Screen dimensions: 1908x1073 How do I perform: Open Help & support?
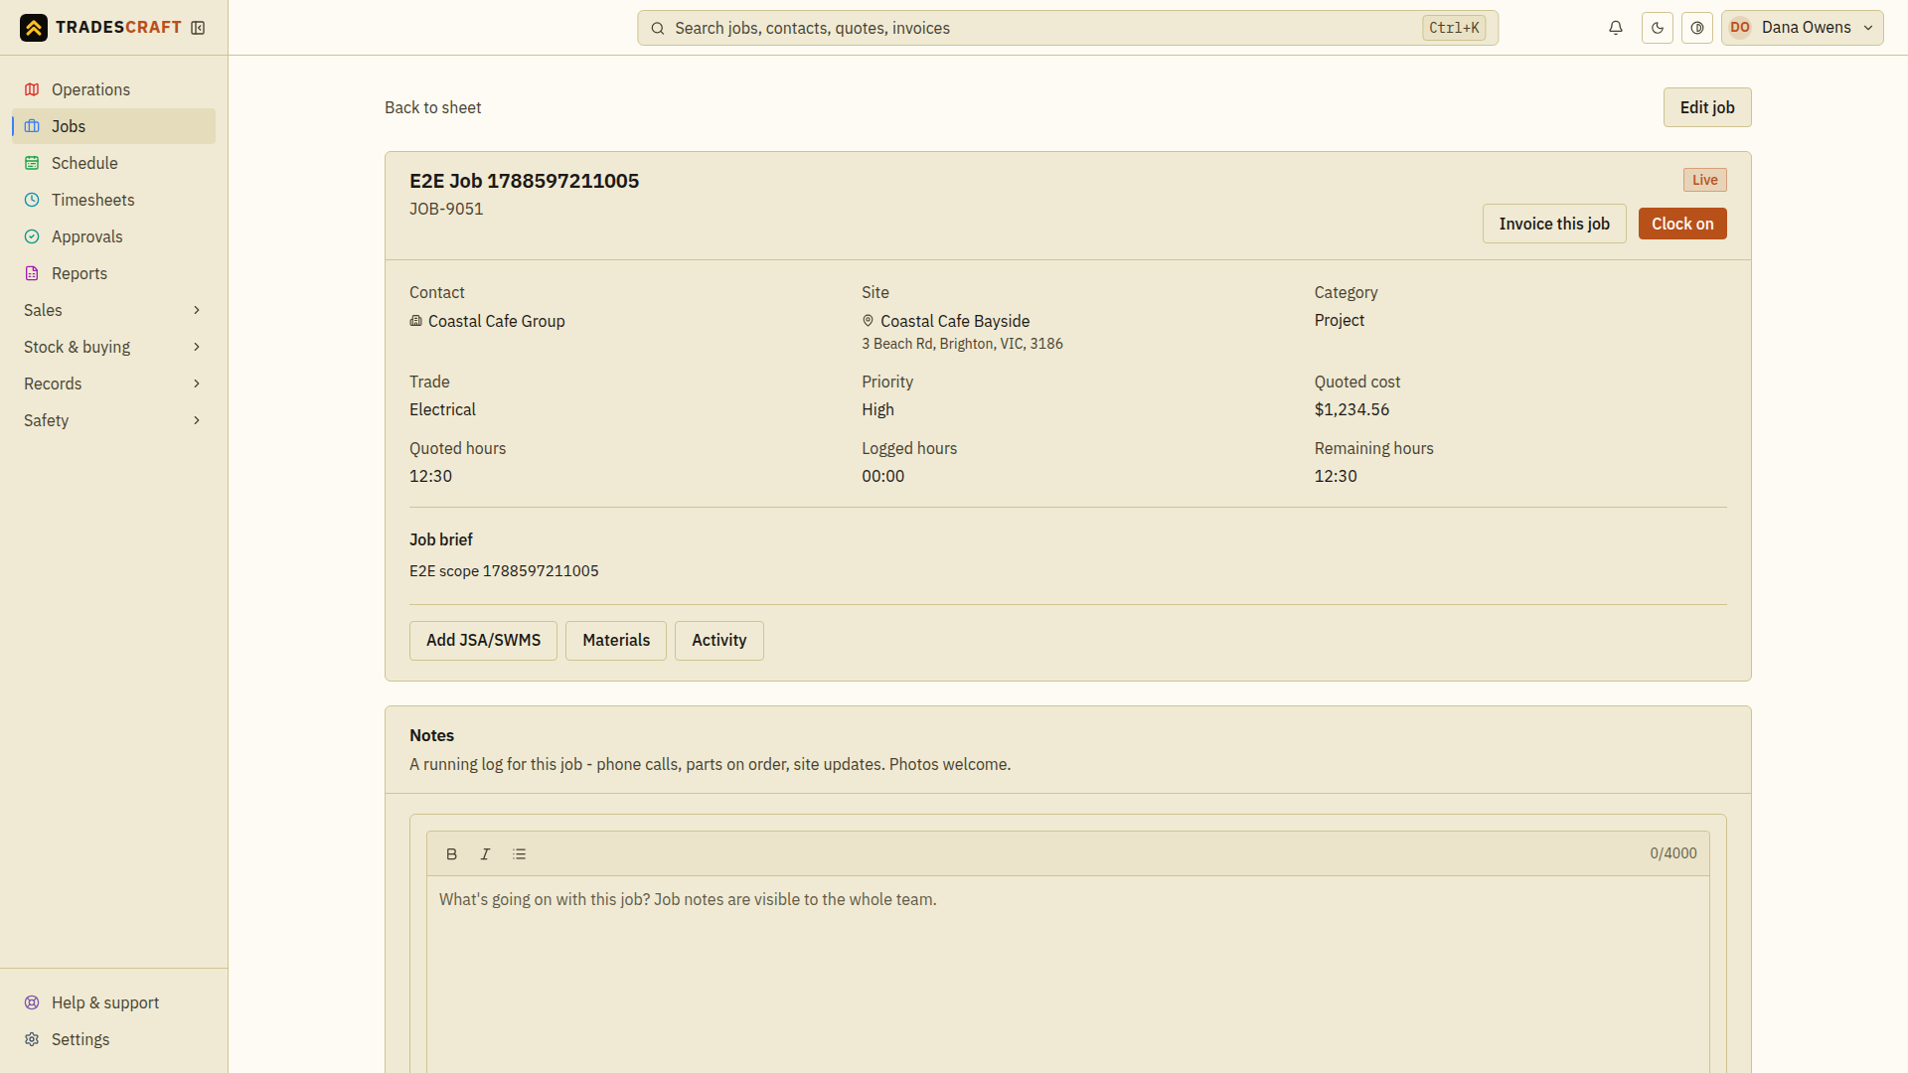pos(113,1002)
